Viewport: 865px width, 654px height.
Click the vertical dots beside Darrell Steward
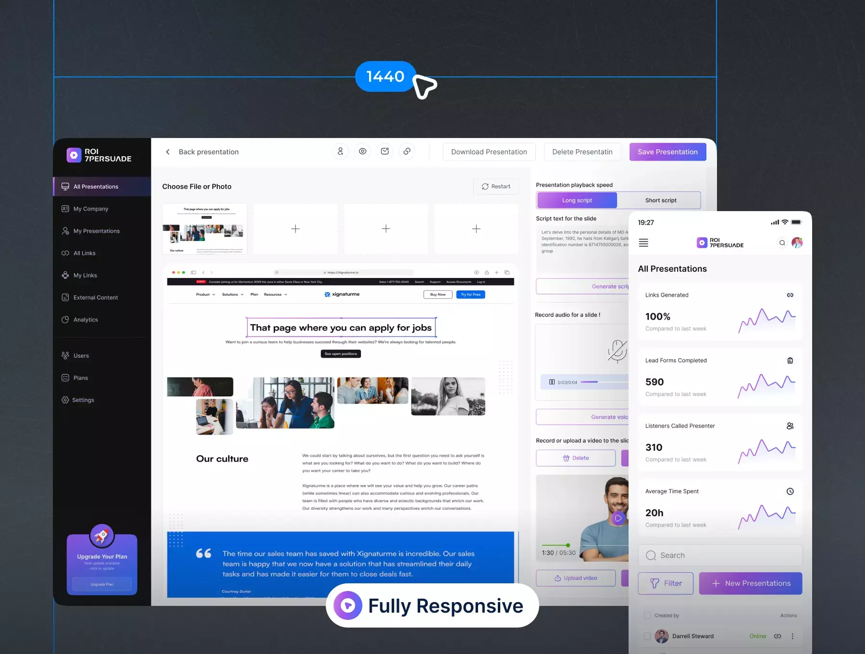792,636
